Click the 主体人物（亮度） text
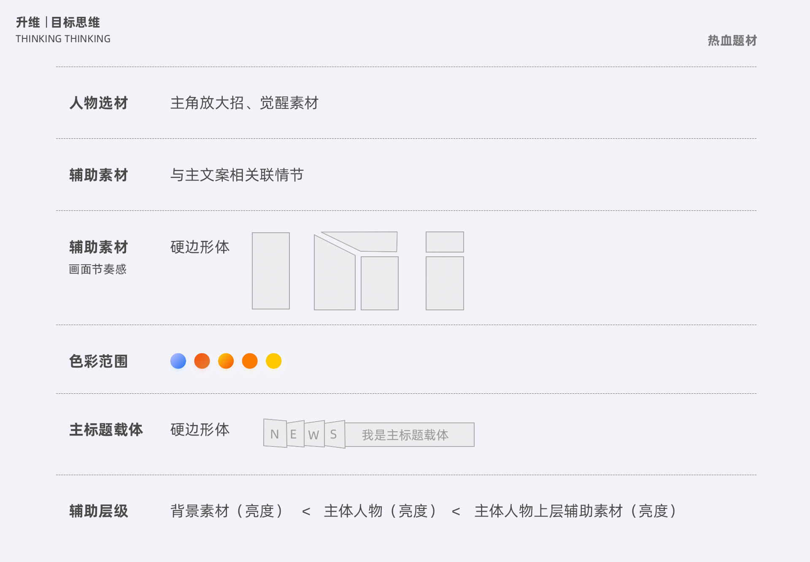This screenshot has width=810, height=562. click(x=380, y=511)
